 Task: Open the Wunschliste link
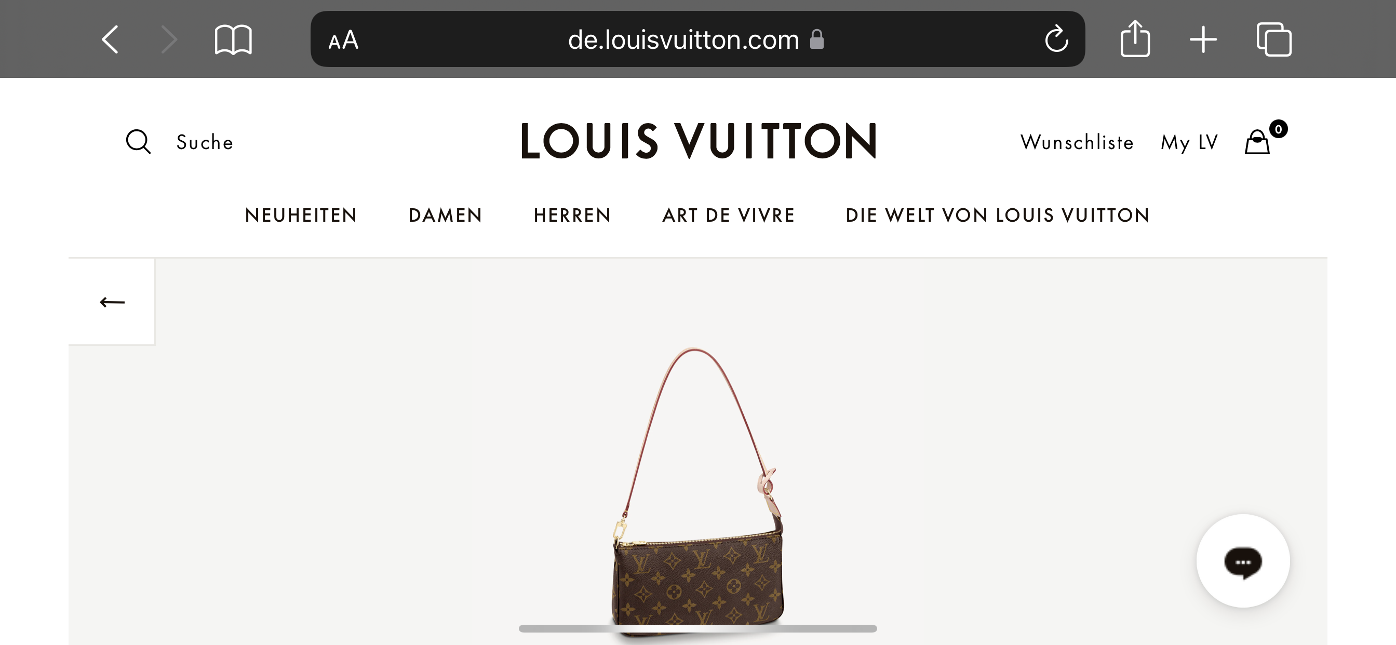tap(1077, 142)
